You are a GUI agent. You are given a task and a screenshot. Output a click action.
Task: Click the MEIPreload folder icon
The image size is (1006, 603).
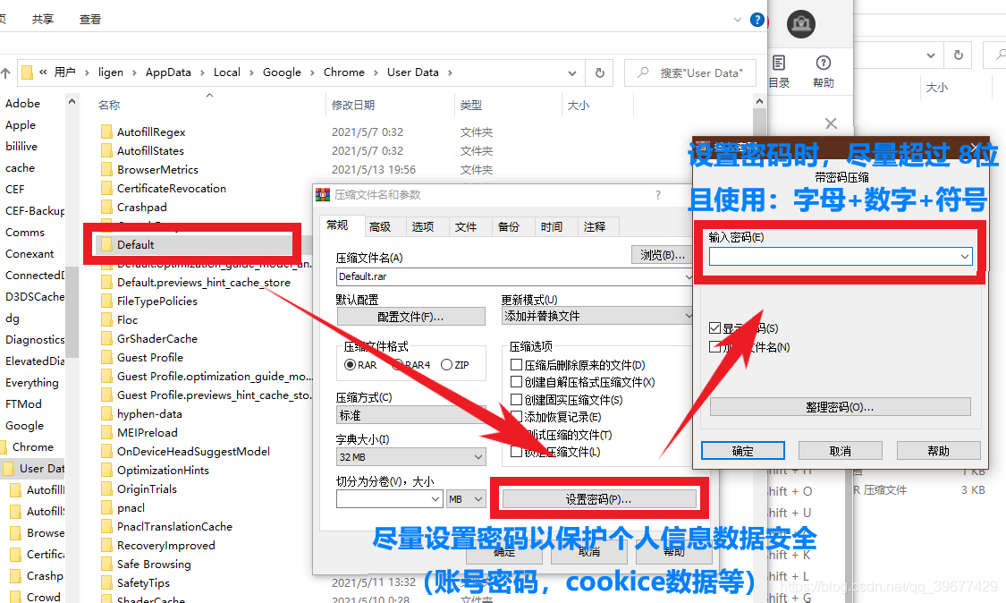point(106,432)
